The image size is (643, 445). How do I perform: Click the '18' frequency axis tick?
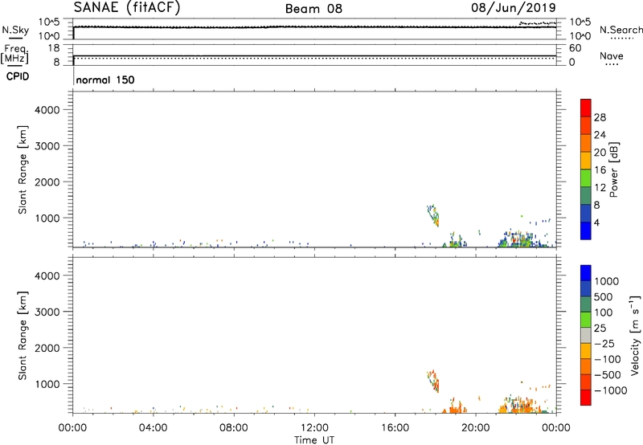pos(54,48)
